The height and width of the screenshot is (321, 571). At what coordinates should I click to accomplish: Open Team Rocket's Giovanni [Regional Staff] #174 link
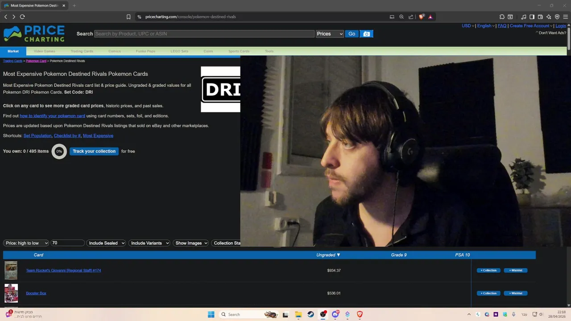click(63, 271)
